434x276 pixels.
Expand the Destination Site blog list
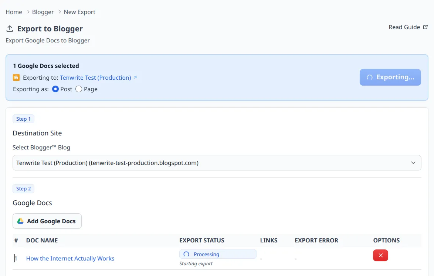217,162
